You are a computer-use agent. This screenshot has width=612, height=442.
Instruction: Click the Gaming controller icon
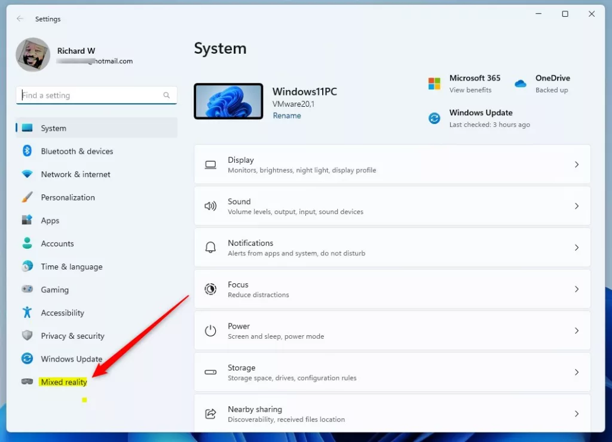tap(27, 289)
